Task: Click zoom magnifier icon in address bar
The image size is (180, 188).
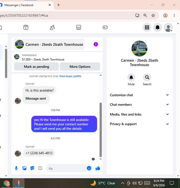Action: coord(145,15)
